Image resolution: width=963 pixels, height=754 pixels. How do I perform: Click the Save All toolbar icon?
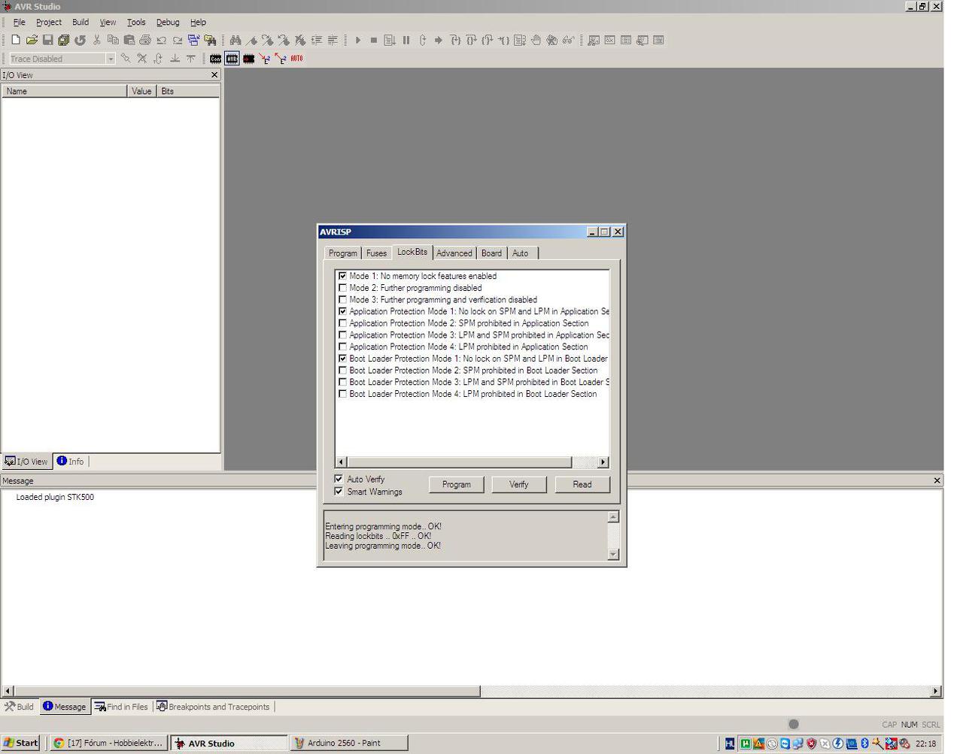click(63, 40)
